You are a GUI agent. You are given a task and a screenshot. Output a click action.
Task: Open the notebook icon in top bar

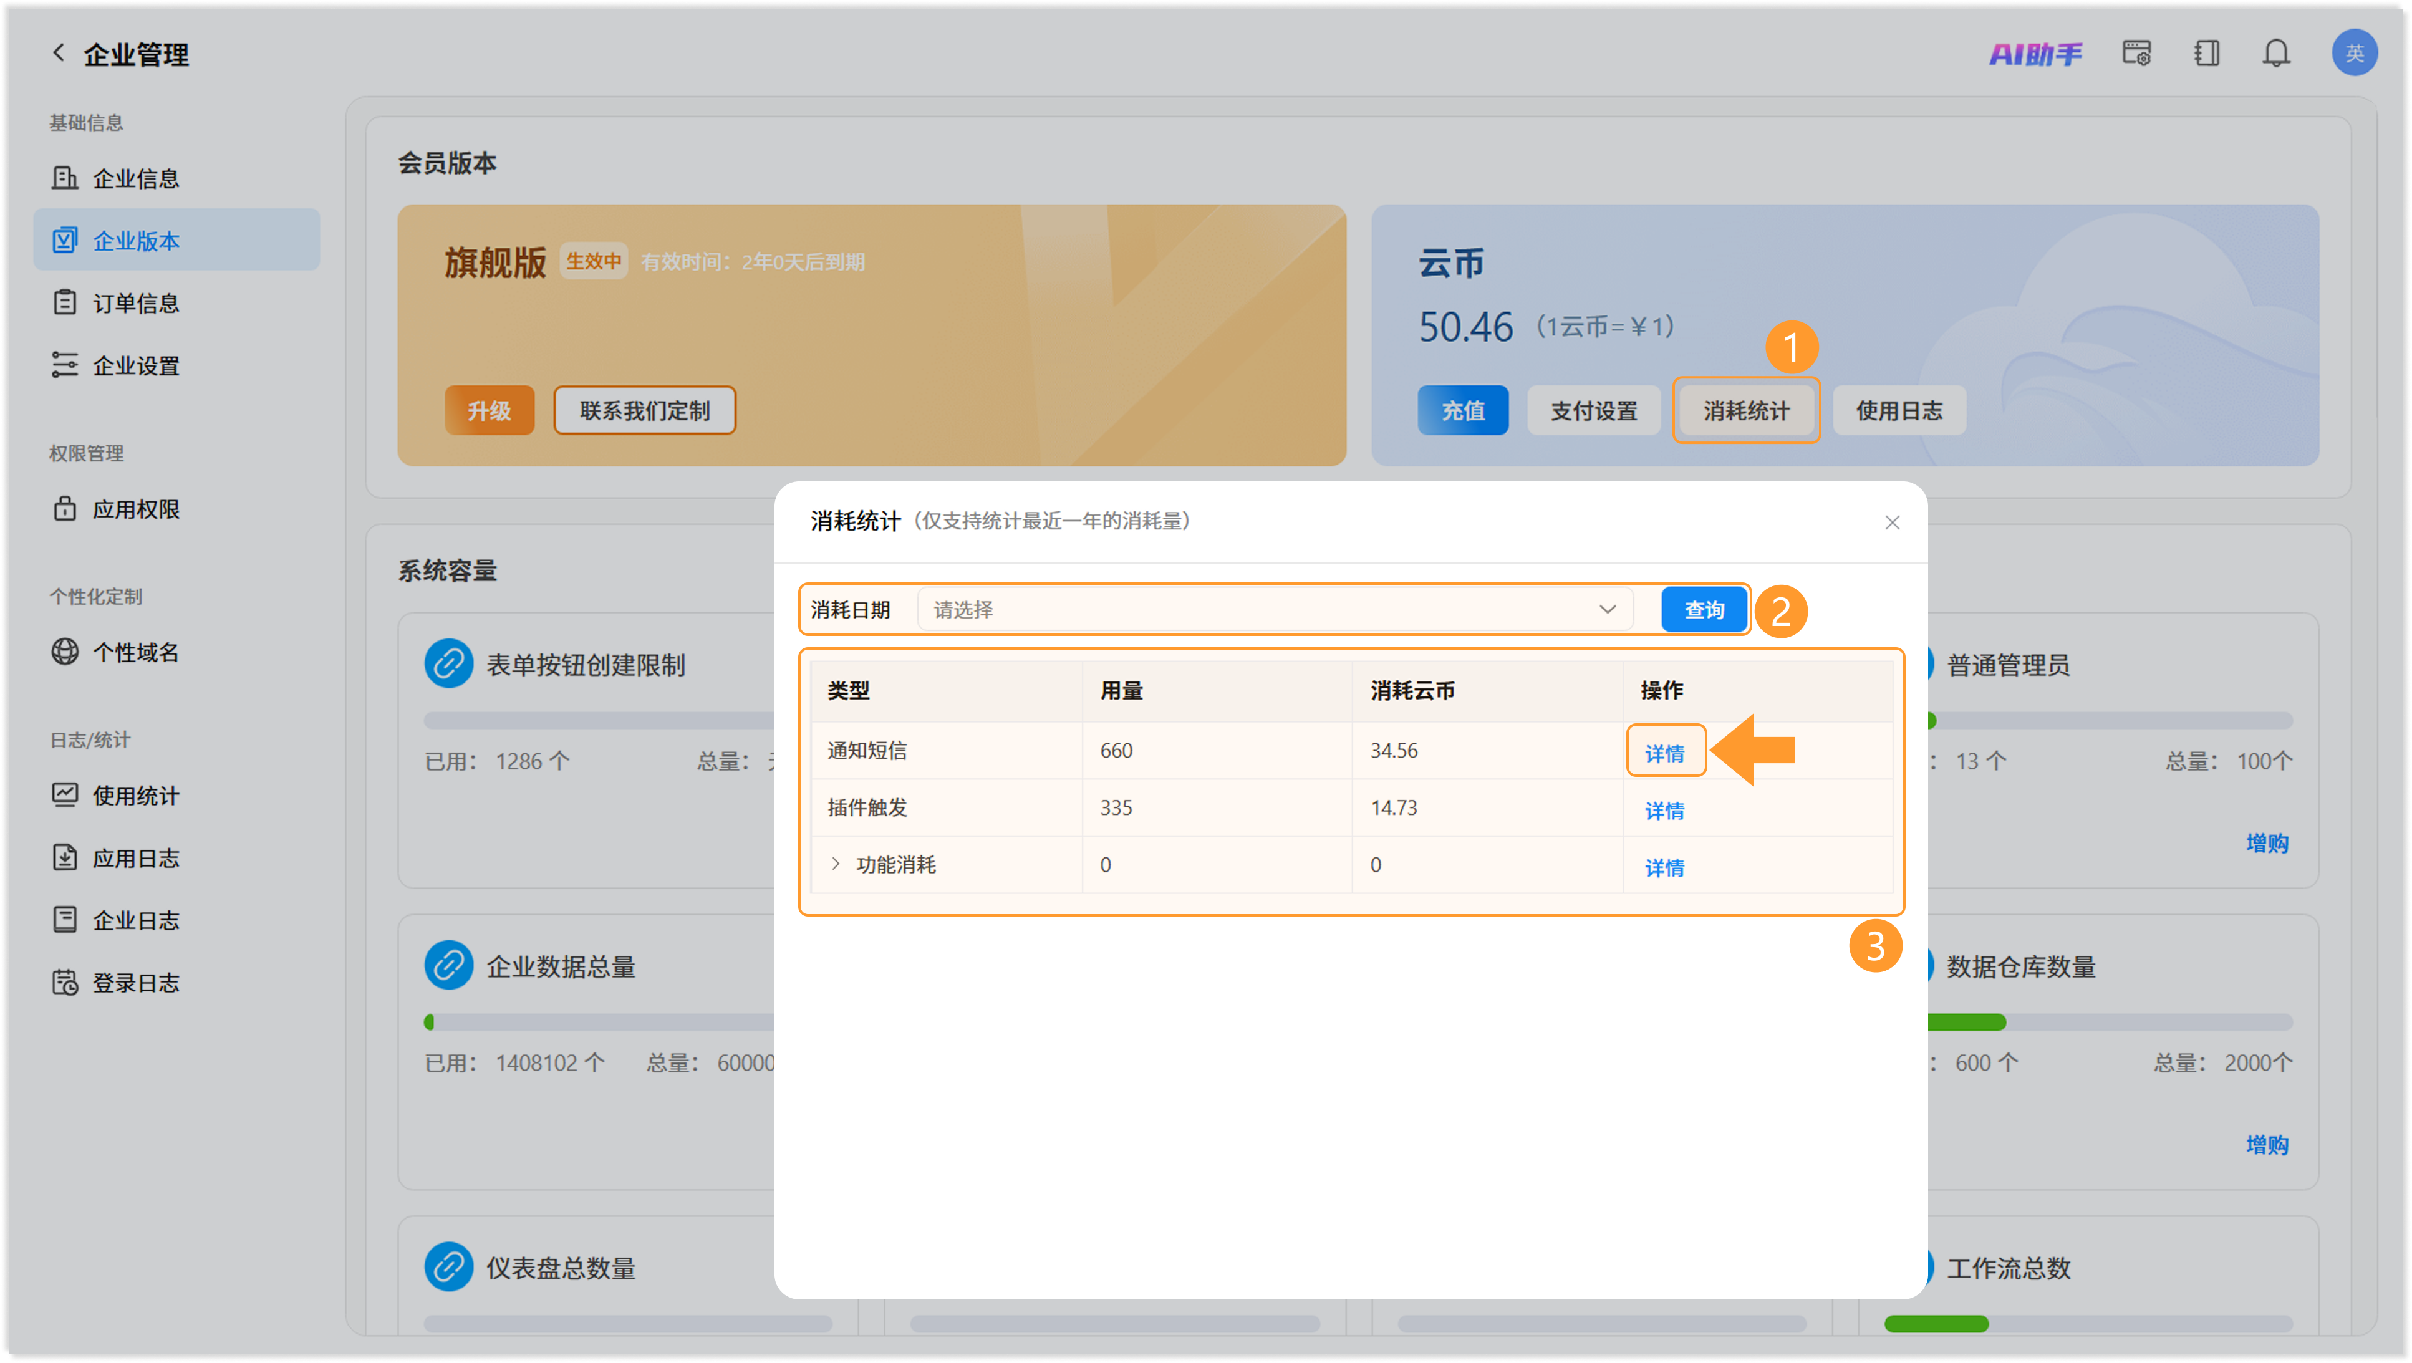2206,54
